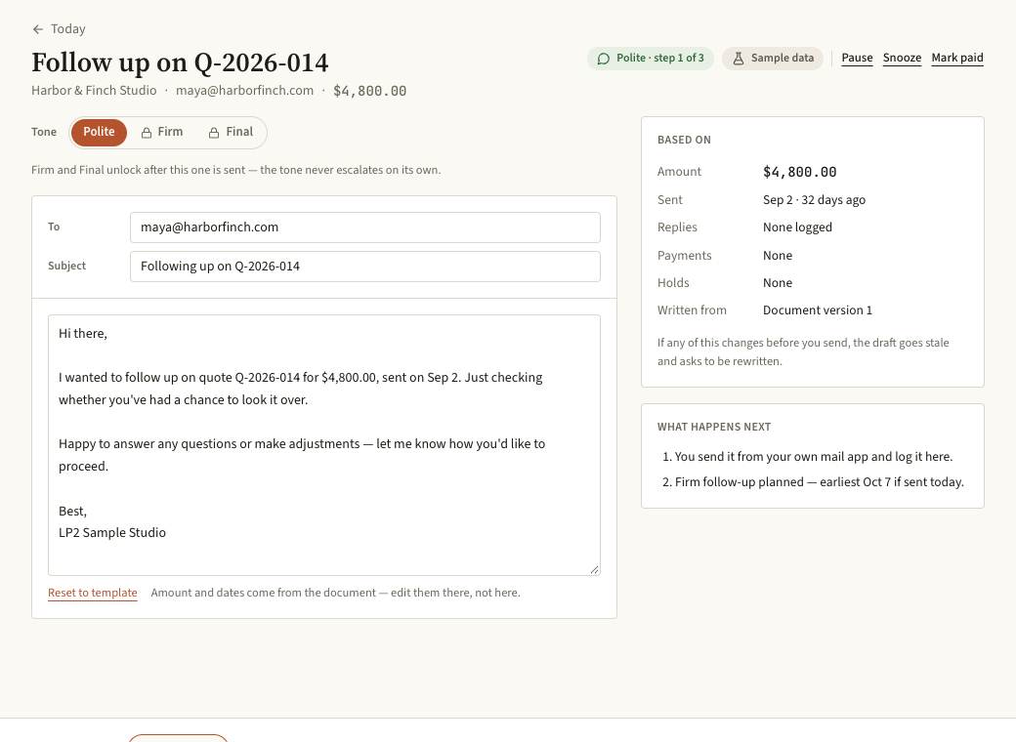Click the 'Payments' label in Based On
Screen dimensions: 1016x742
(x=684, y=255)
